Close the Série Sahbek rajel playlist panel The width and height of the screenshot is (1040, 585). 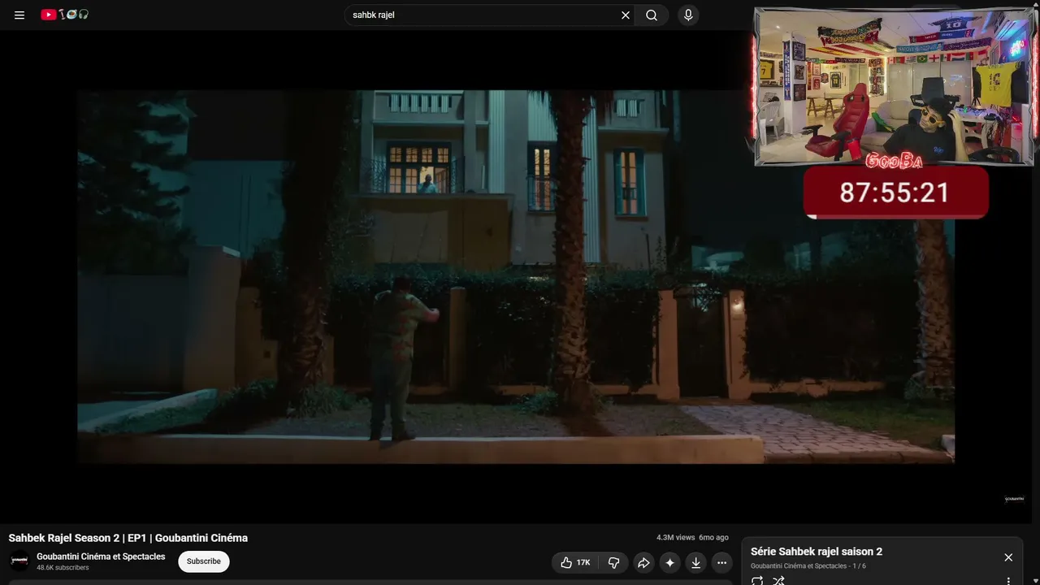point(1008,557)
